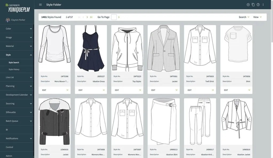Click Clayton Parker user avatar
The width and height of the screenshot is (273, 158).
(8, 20)
